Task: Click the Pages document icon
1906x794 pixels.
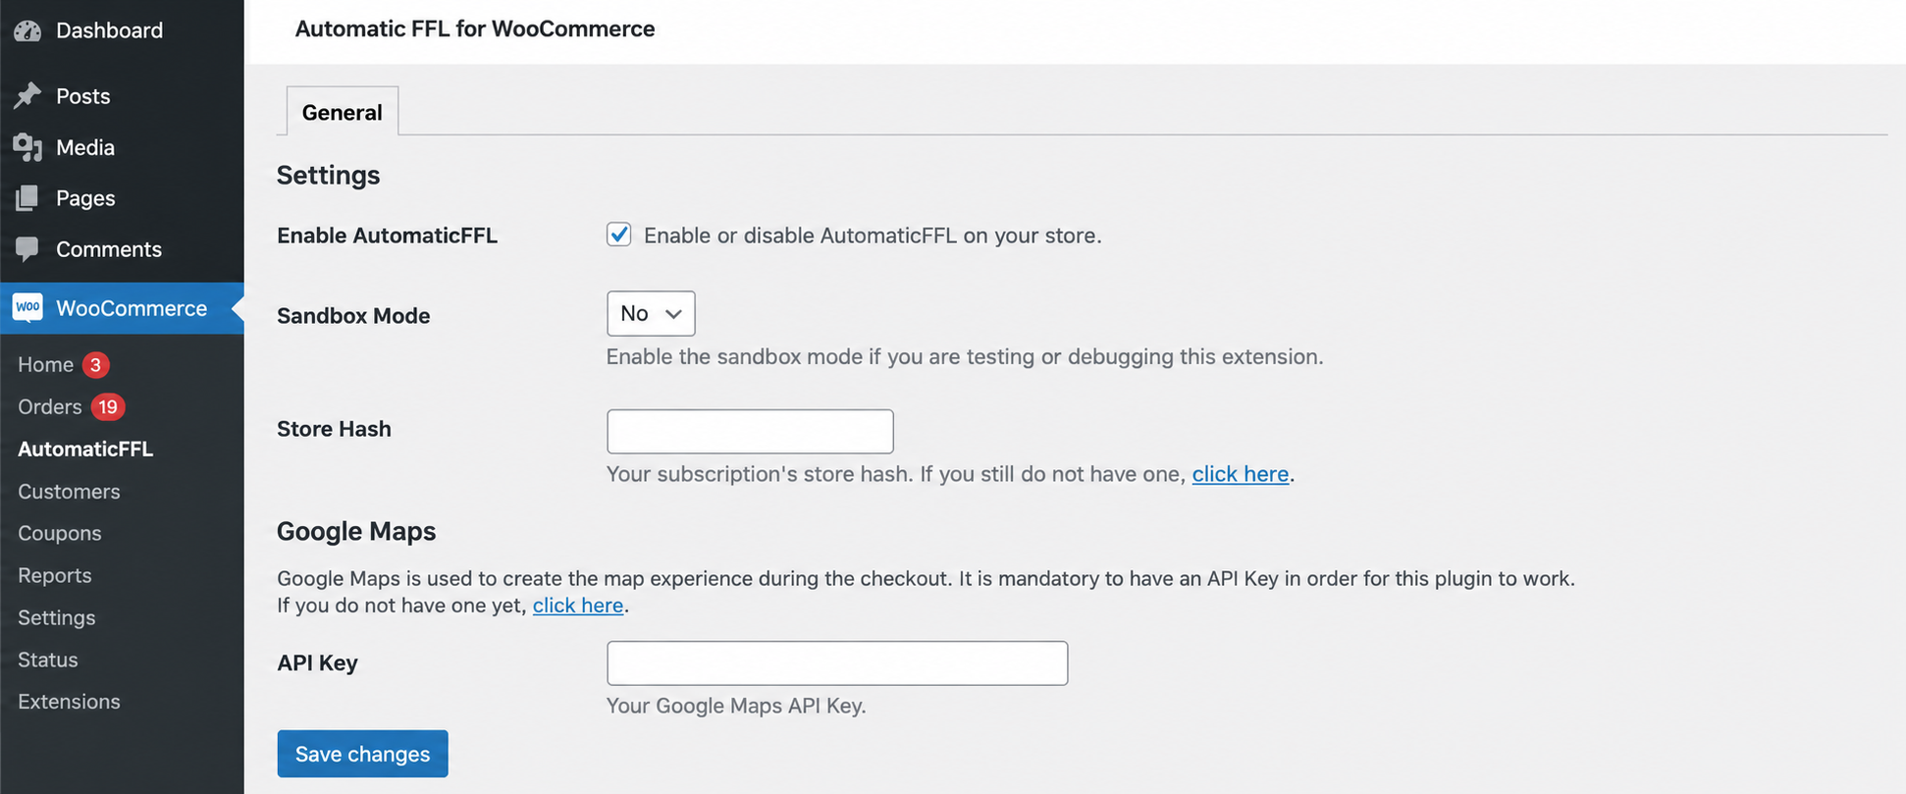Action: pos(27,198)
